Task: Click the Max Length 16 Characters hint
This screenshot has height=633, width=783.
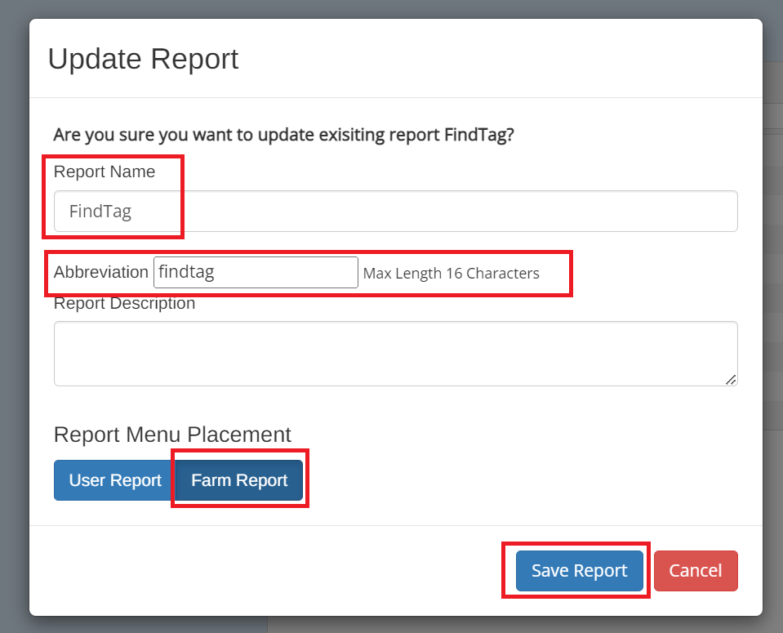Action: pyautogui.click(x=451, y=274)
